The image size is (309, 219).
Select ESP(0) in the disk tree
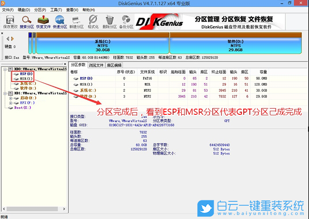[x=26, y=74]
